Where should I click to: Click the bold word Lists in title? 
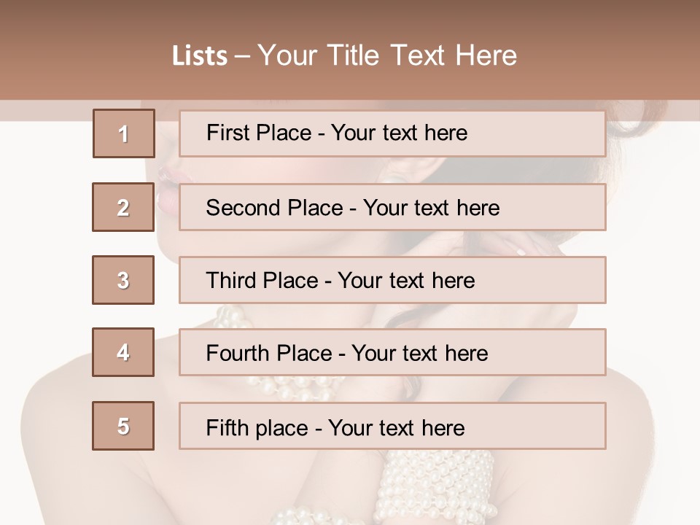(200, 56)
